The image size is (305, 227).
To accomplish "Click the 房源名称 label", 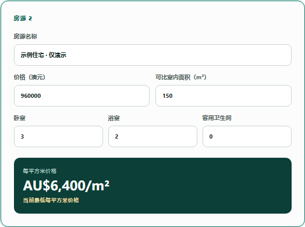I will click(x=25, y=36).
